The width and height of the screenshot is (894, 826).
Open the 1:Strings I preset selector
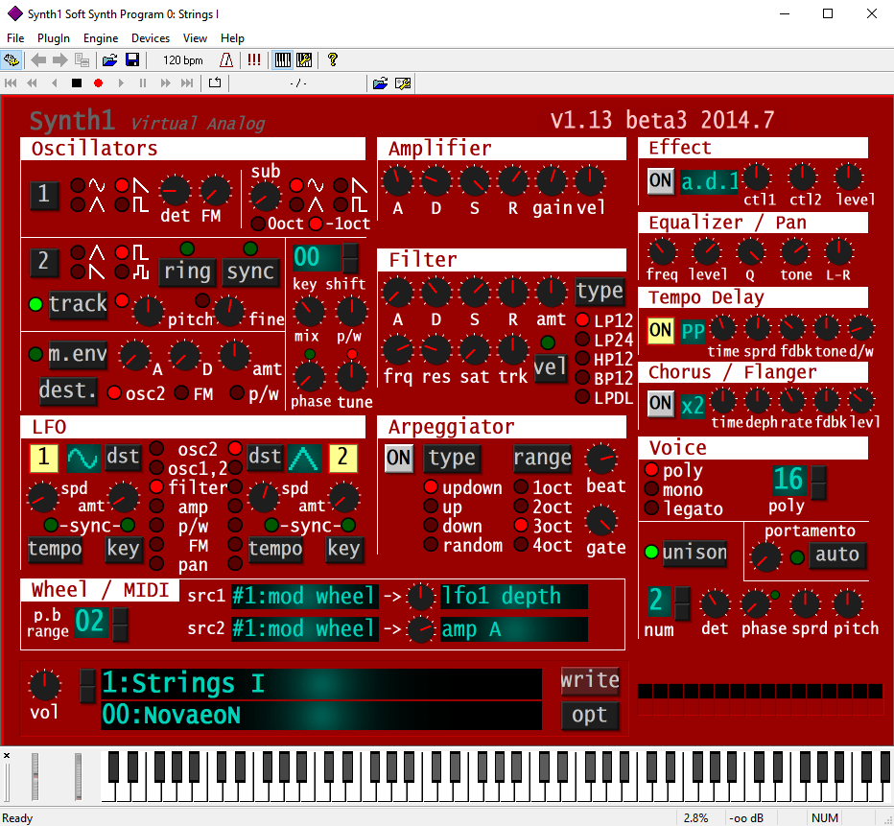click(x=321, y=683)
